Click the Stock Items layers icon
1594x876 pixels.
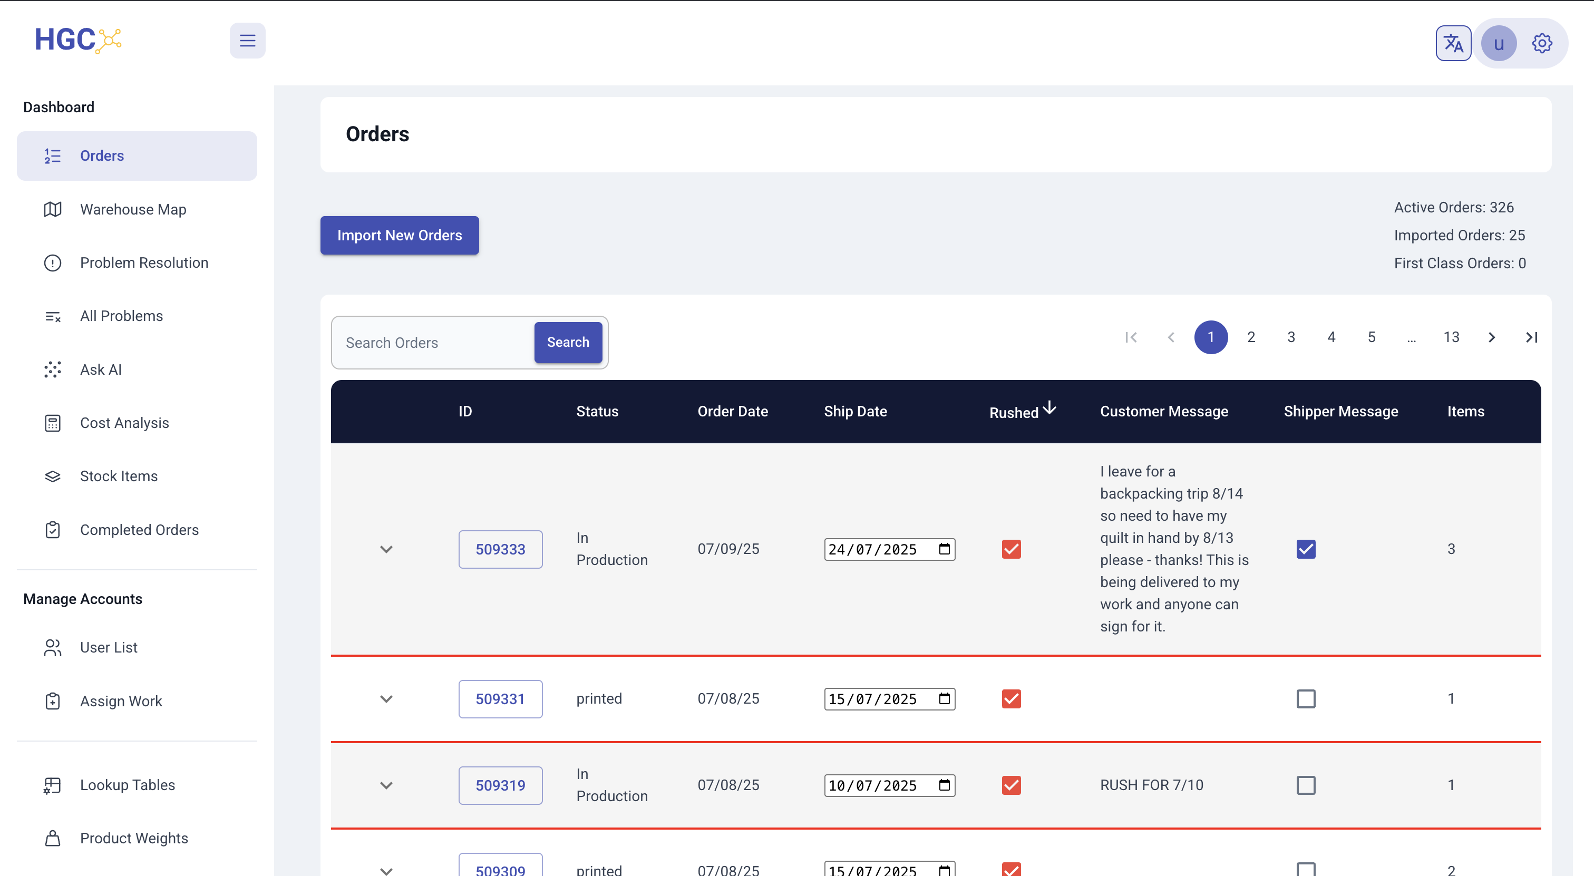tap(53, 476)
